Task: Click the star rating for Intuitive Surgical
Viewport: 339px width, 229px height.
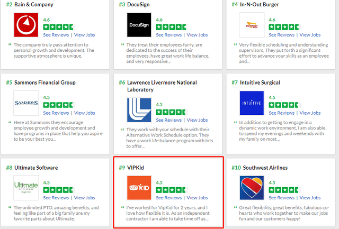Action: pyautogui.click(x=284, y=105)
